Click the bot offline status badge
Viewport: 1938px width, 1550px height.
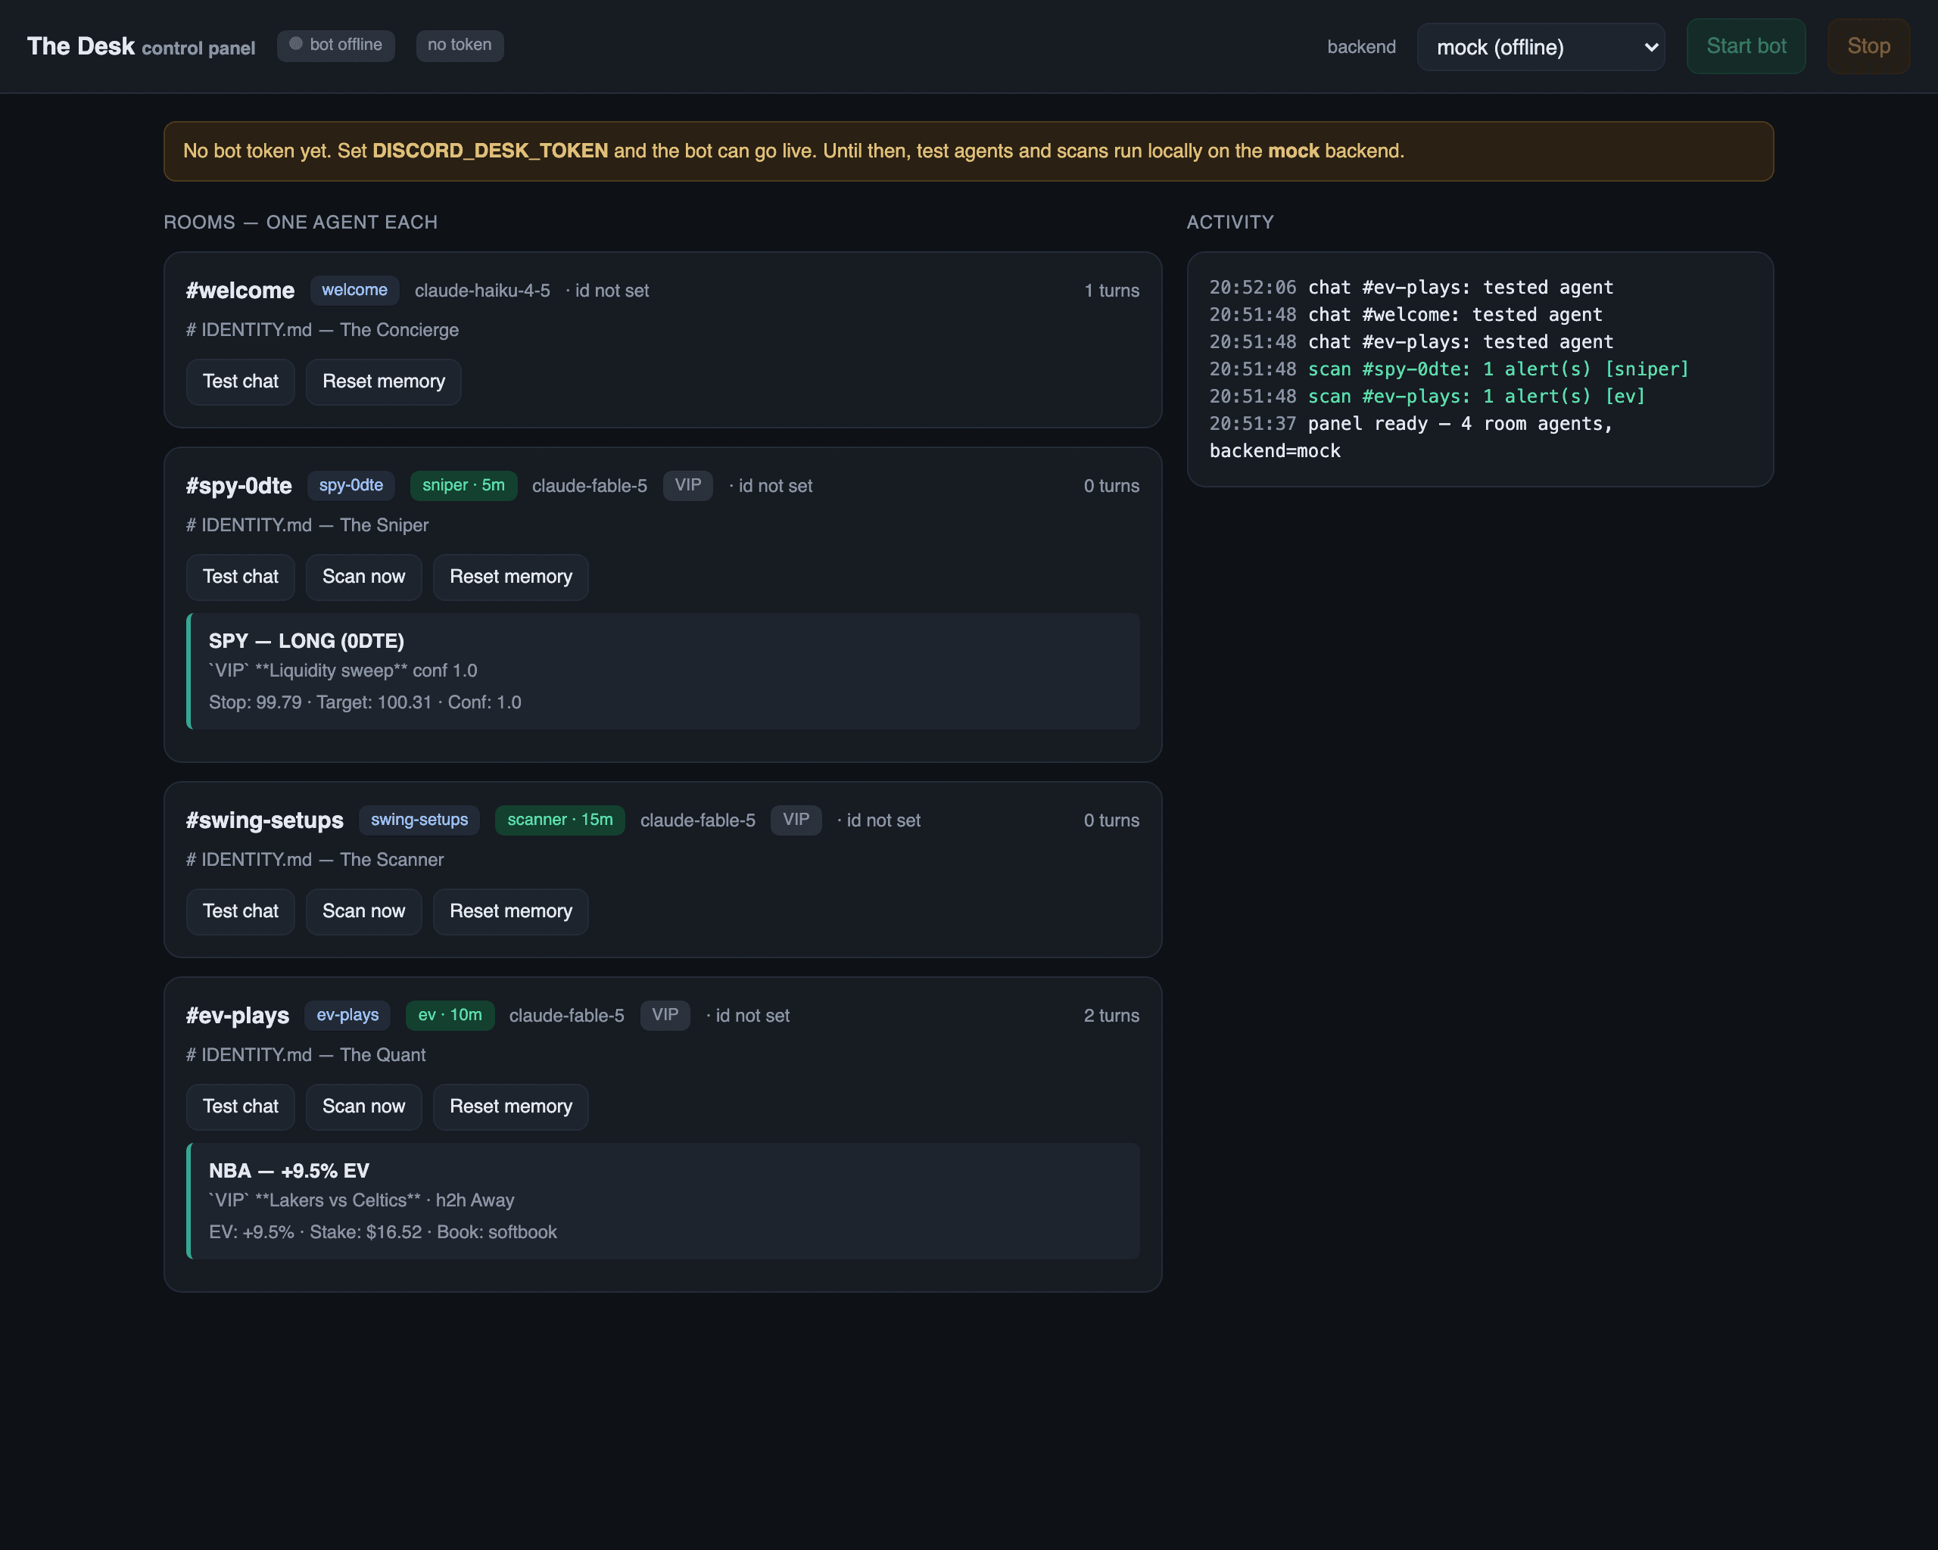point(335,45)
